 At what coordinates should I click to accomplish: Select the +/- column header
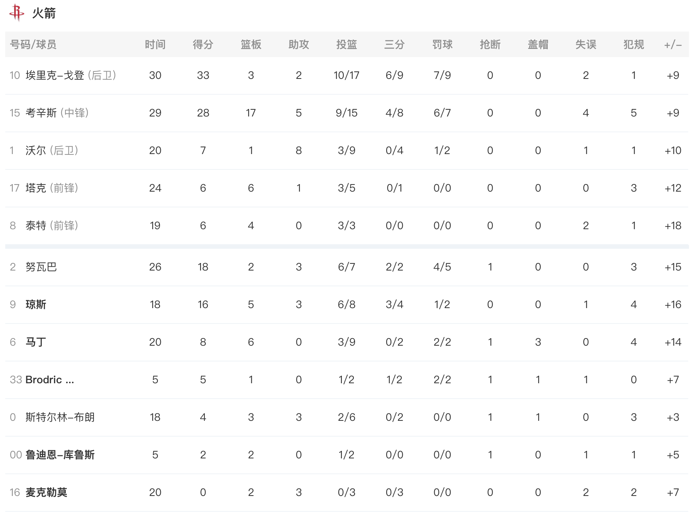click(672, 45)
